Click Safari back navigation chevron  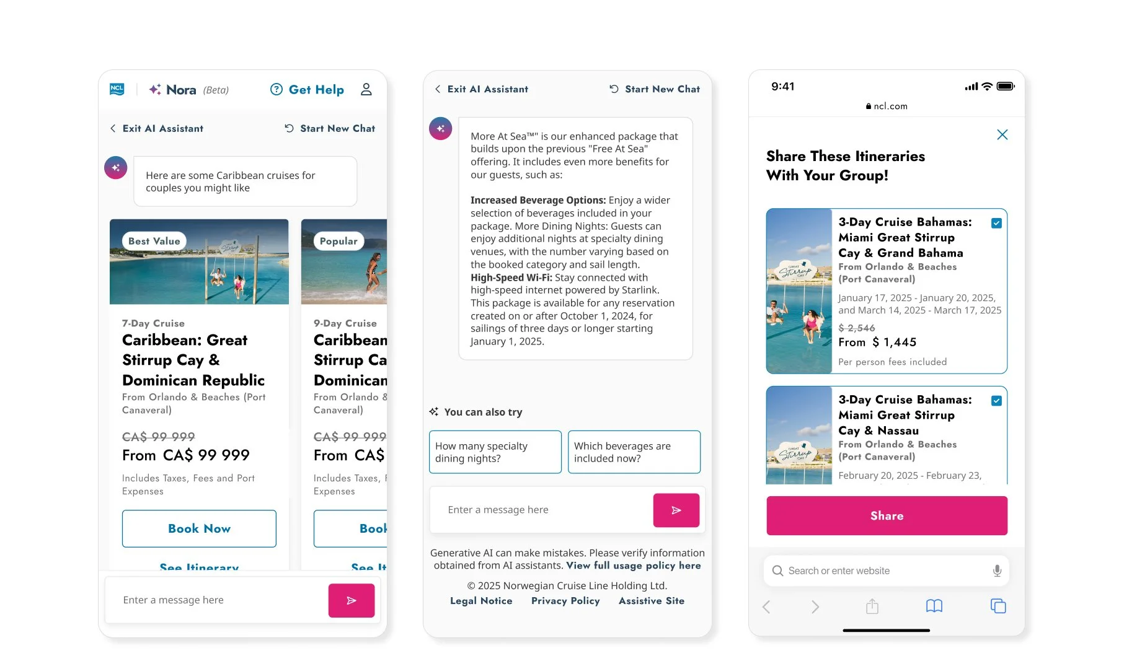tap(766, 606)
